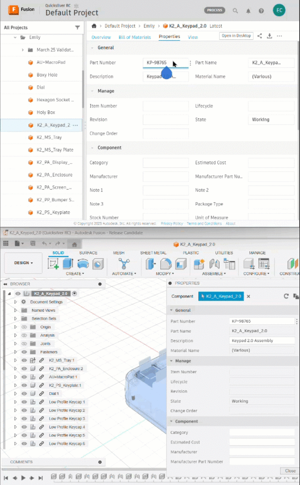Click the Open in Desktop button
Screen dimensions: 300x485
click(236, 36)
